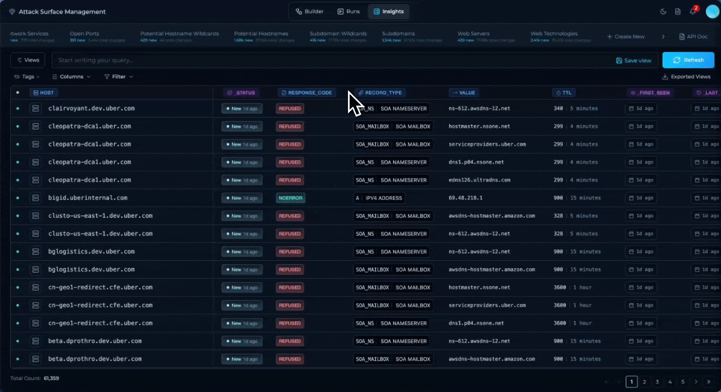Click the Attack Surface Management diamond logo
This screenshot has width=721, height=392.
(x=12, y=11)
